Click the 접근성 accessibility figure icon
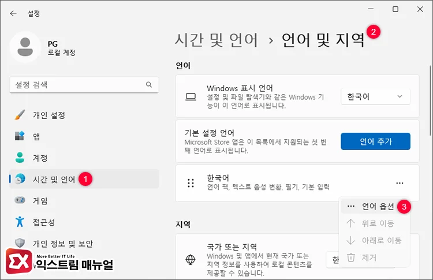This screenshot has height=280, width=433. pyautogui.click(x=20, y=222)
